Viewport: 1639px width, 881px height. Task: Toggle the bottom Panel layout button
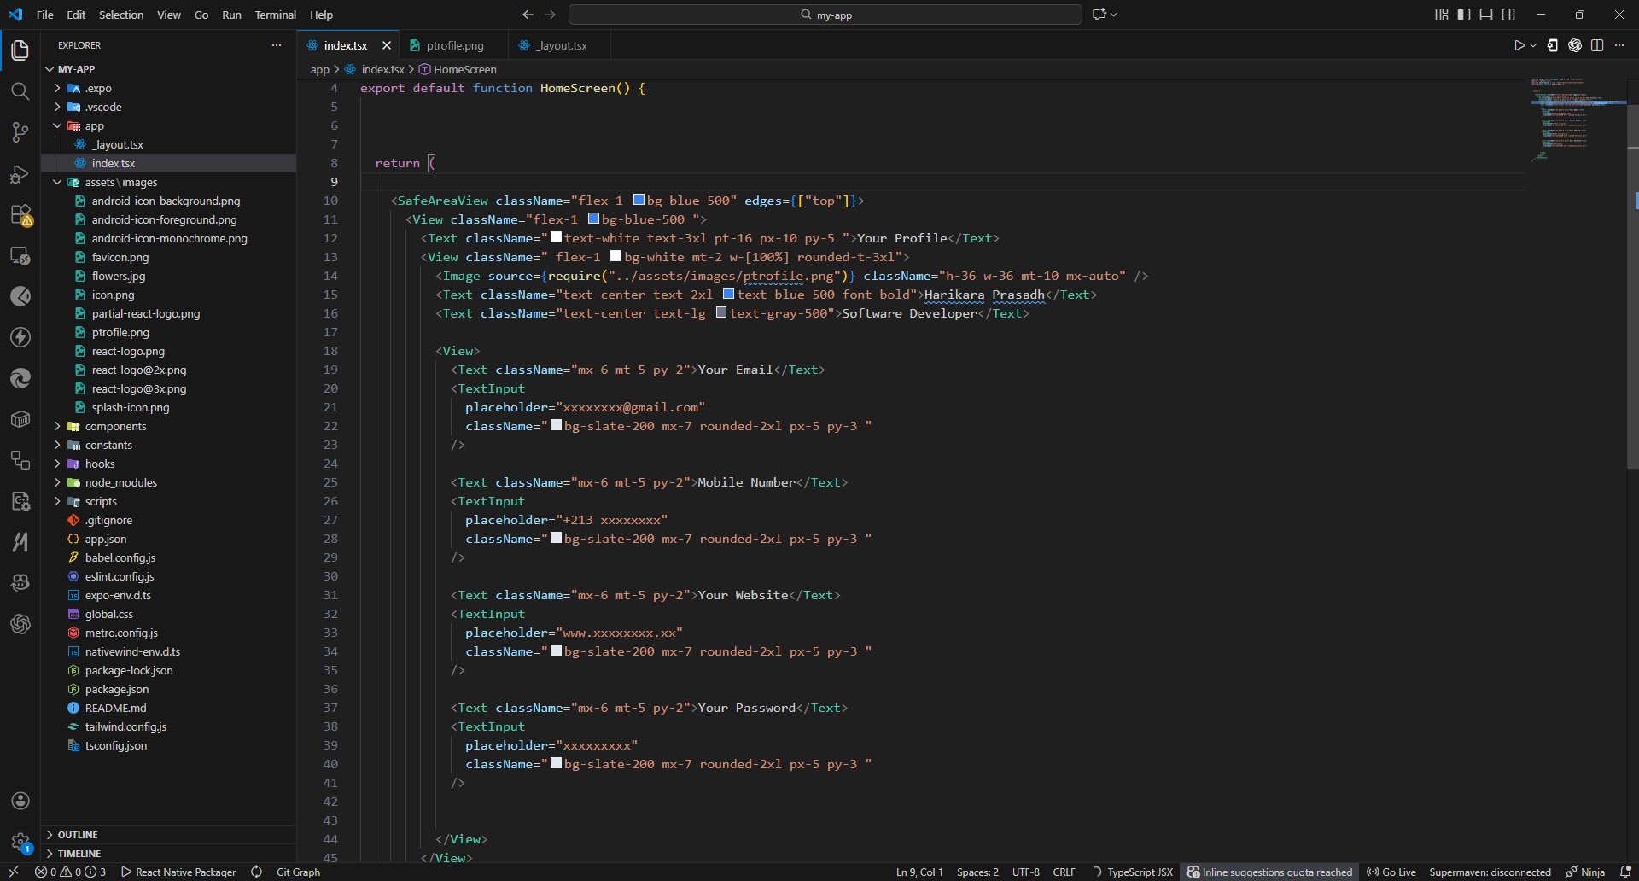coord(1486,15)
